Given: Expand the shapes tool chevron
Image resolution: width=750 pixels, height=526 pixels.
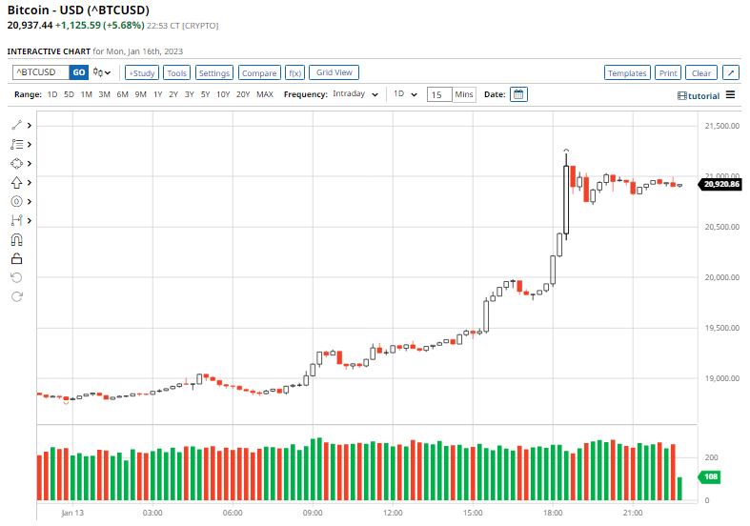Looking at the screenshot, I should (30, 164).
